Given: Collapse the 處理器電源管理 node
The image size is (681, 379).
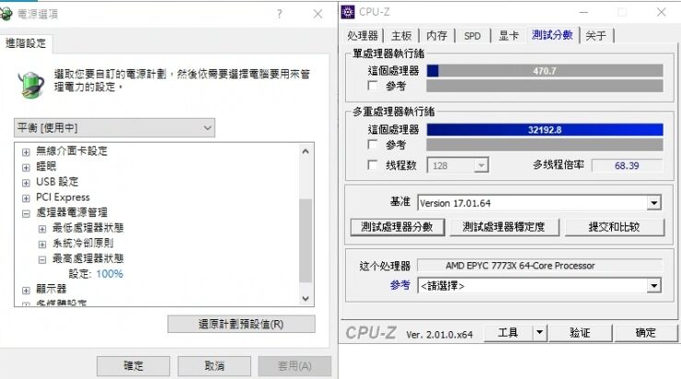Looking at the screenshot, I should click(26, 213).
